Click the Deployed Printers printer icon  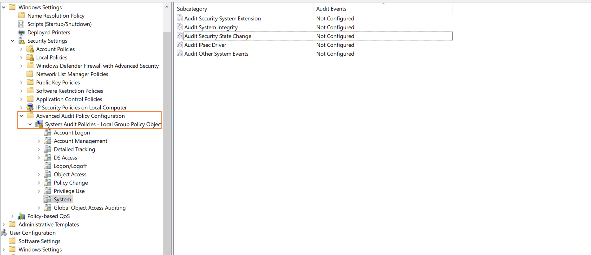pyautogui.click(x=21, y=32)
